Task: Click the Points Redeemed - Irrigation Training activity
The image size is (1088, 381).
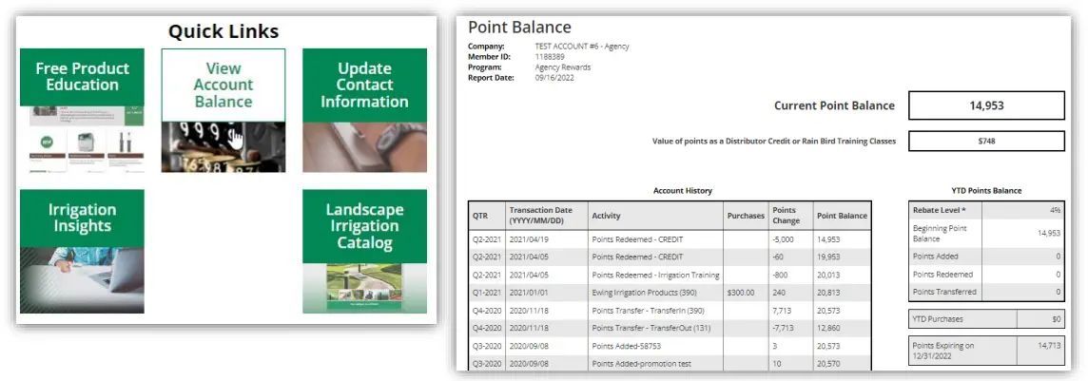Action: [x=655, y=275]
